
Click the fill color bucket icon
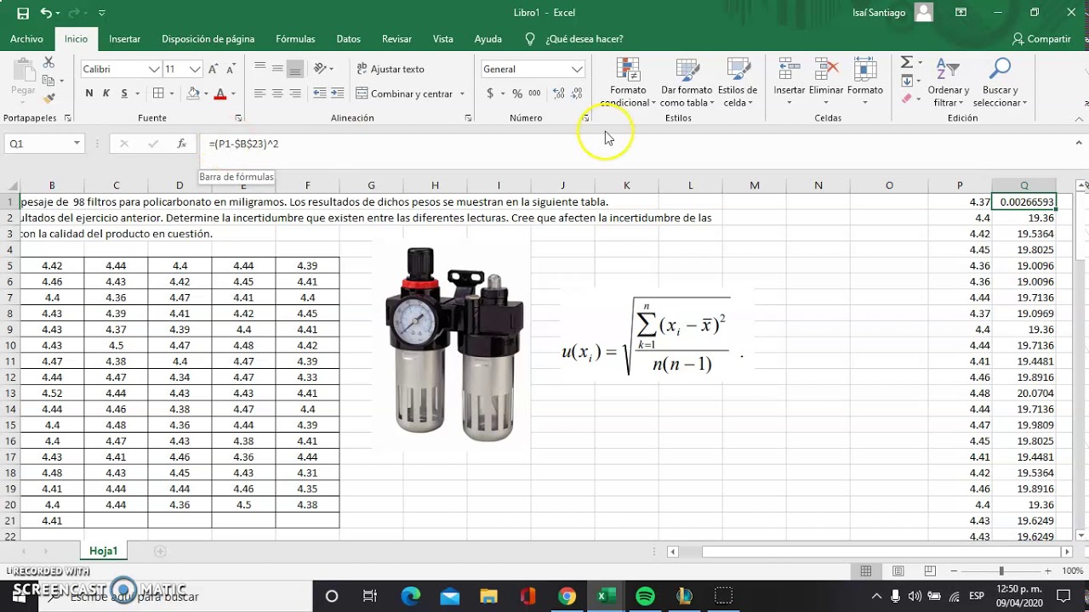pos(193,93)
